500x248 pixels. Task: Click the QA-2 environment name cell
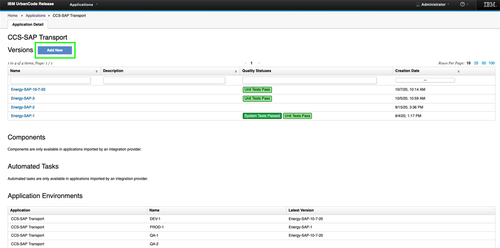tap(154, 244)
